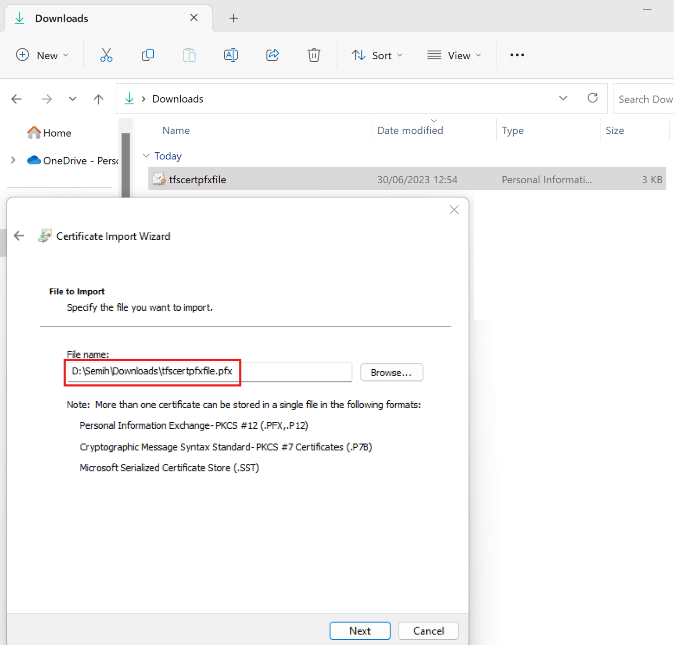
Task: Refresh the Downloads folder view
Action: pos(592,98)
